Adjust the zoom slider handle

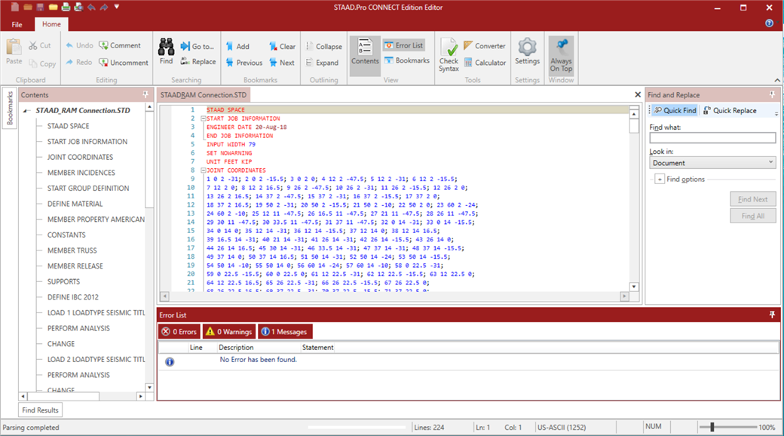coord(712,427)
